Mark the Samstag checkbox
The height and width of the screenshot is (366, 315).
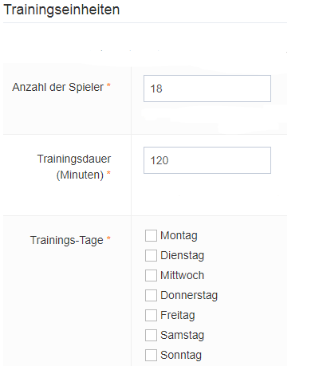pyautogui.click(x=151, y=335)
